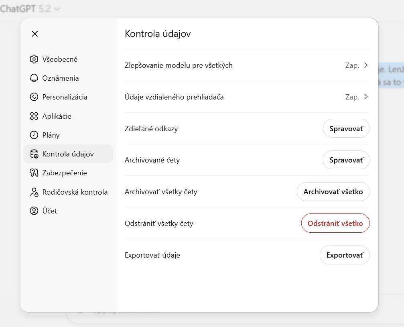The image size is (404, 327).
Task: Click Spravovať button for Zdieľané odkazy
Action: click(346, 128)
